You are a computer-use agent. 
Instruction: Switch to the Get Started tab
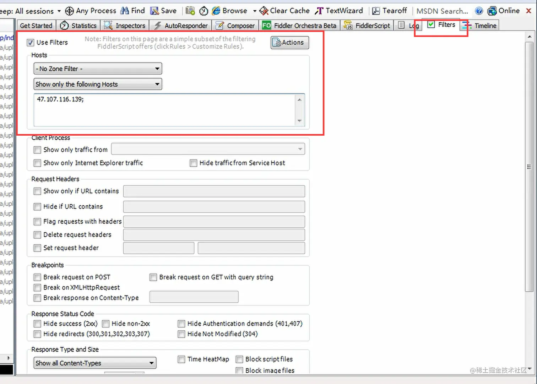point(36,26)
